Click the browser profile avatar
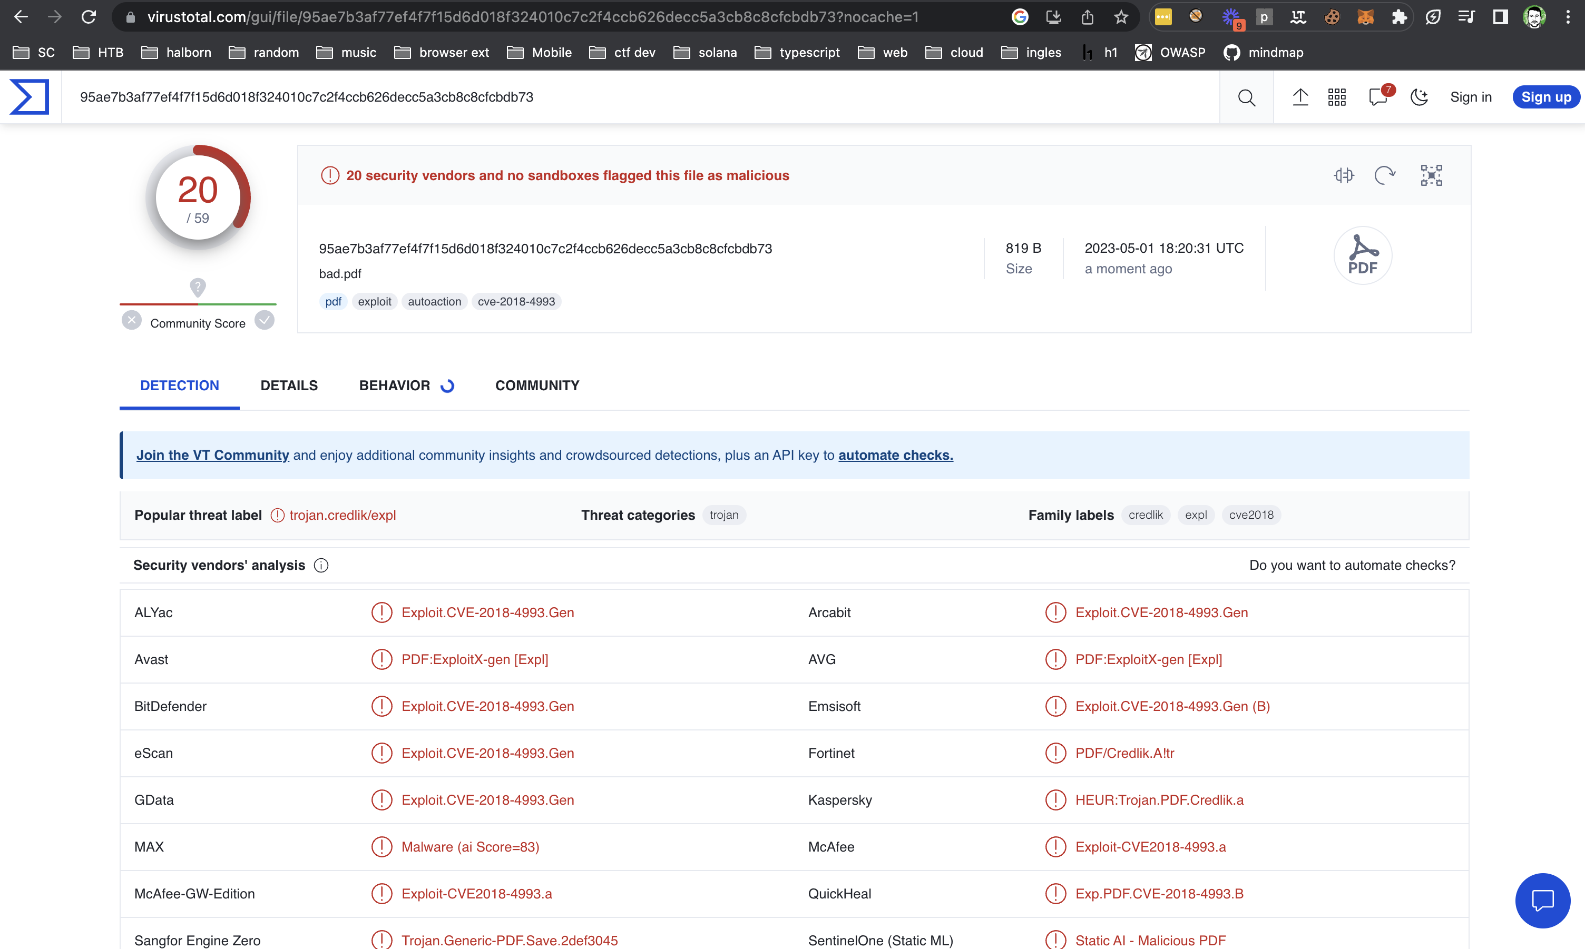 [1534, 17]
